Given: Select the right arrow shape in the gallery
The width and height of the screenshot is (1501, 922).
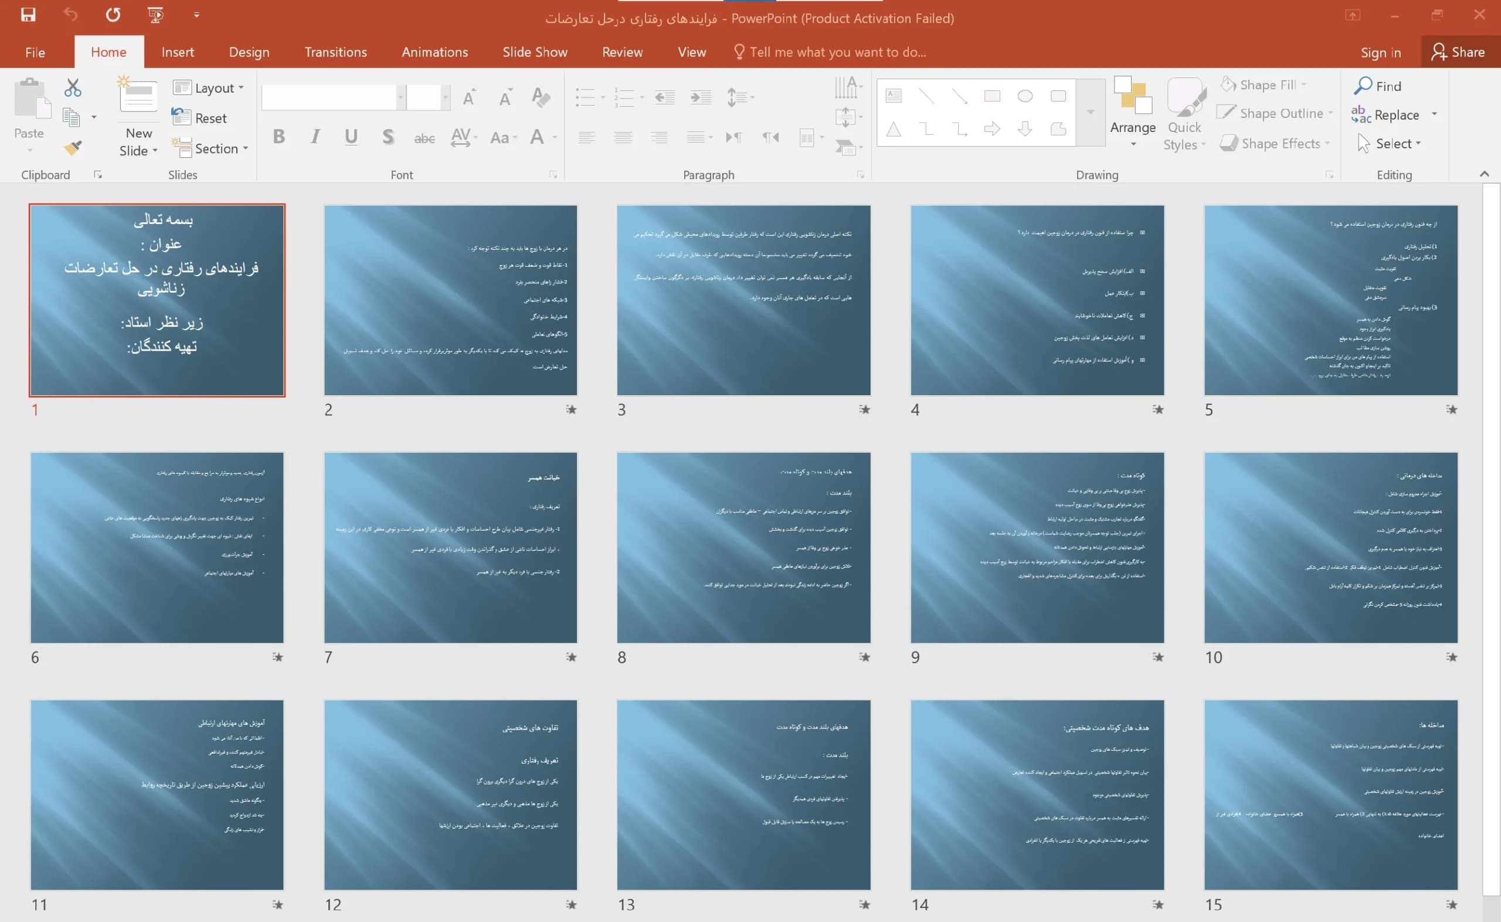Looking at the screenshot, I should click(x=992, y=128).
